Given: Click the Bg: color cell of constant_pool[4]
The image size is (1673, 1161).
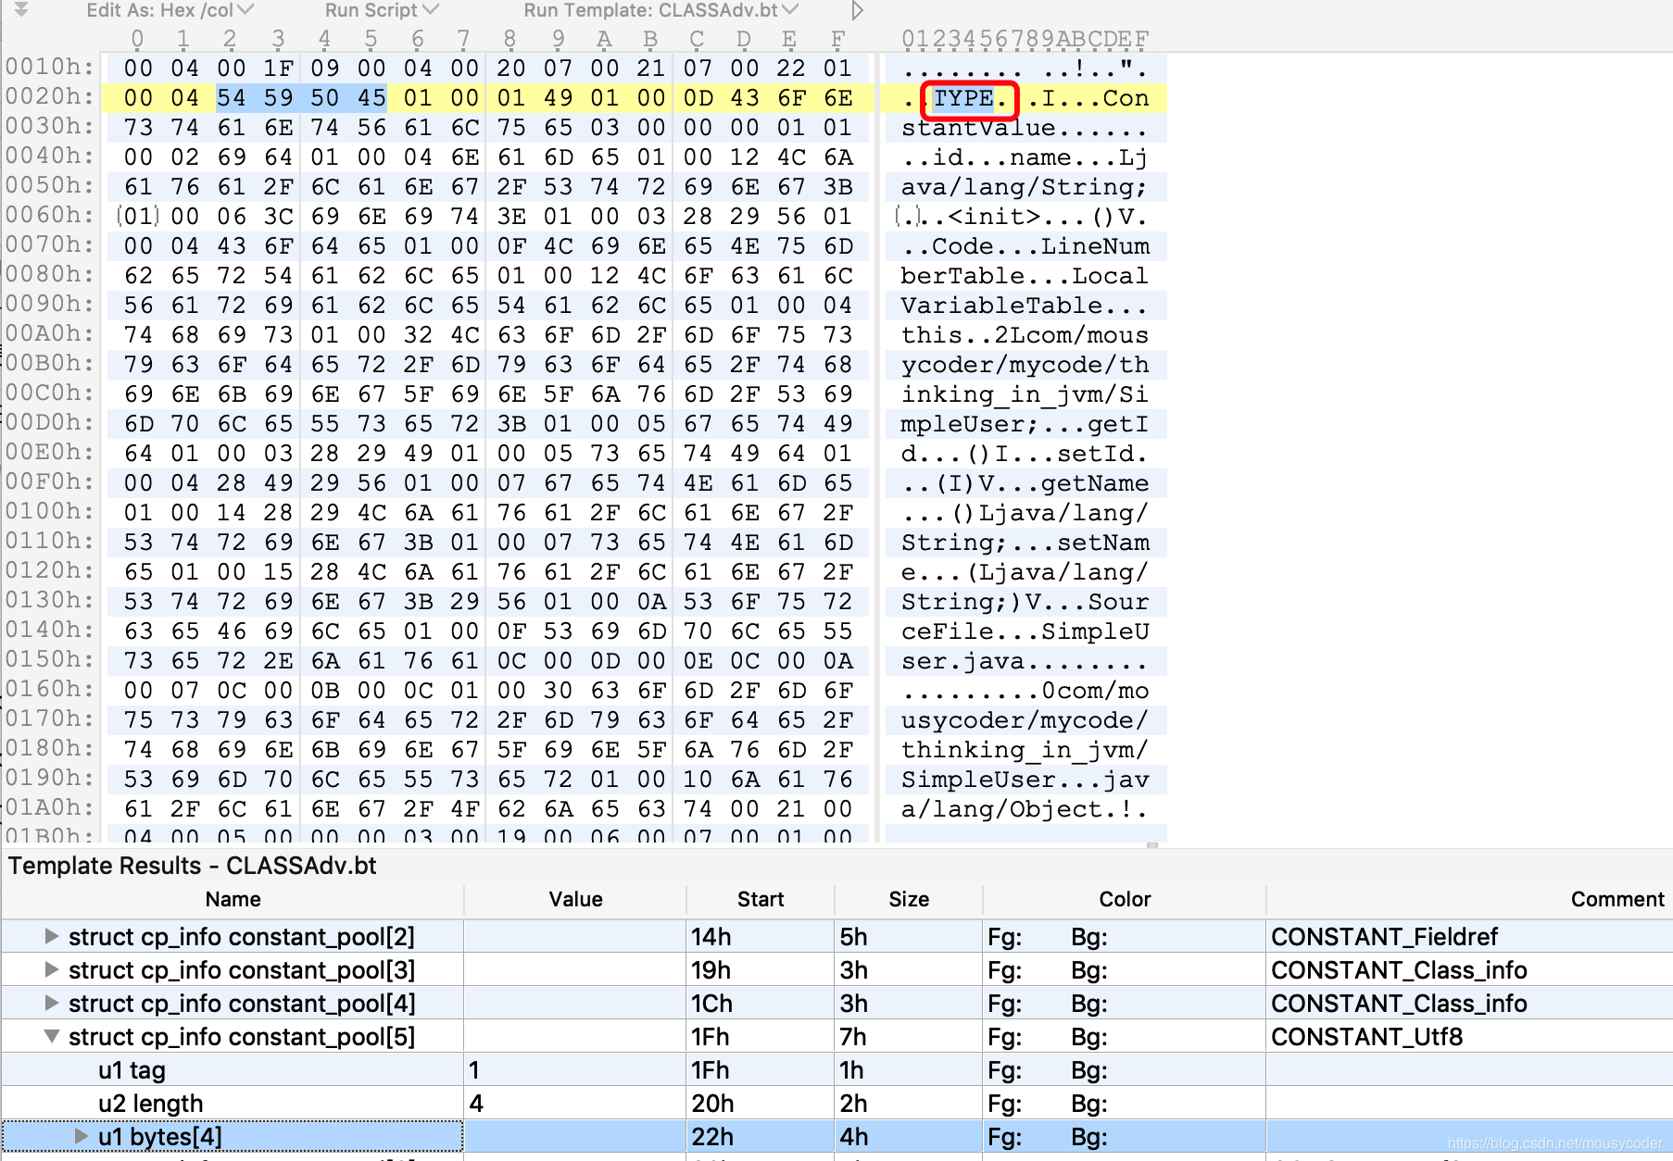Looking at the screenshot, I should coord(1089,1004).
